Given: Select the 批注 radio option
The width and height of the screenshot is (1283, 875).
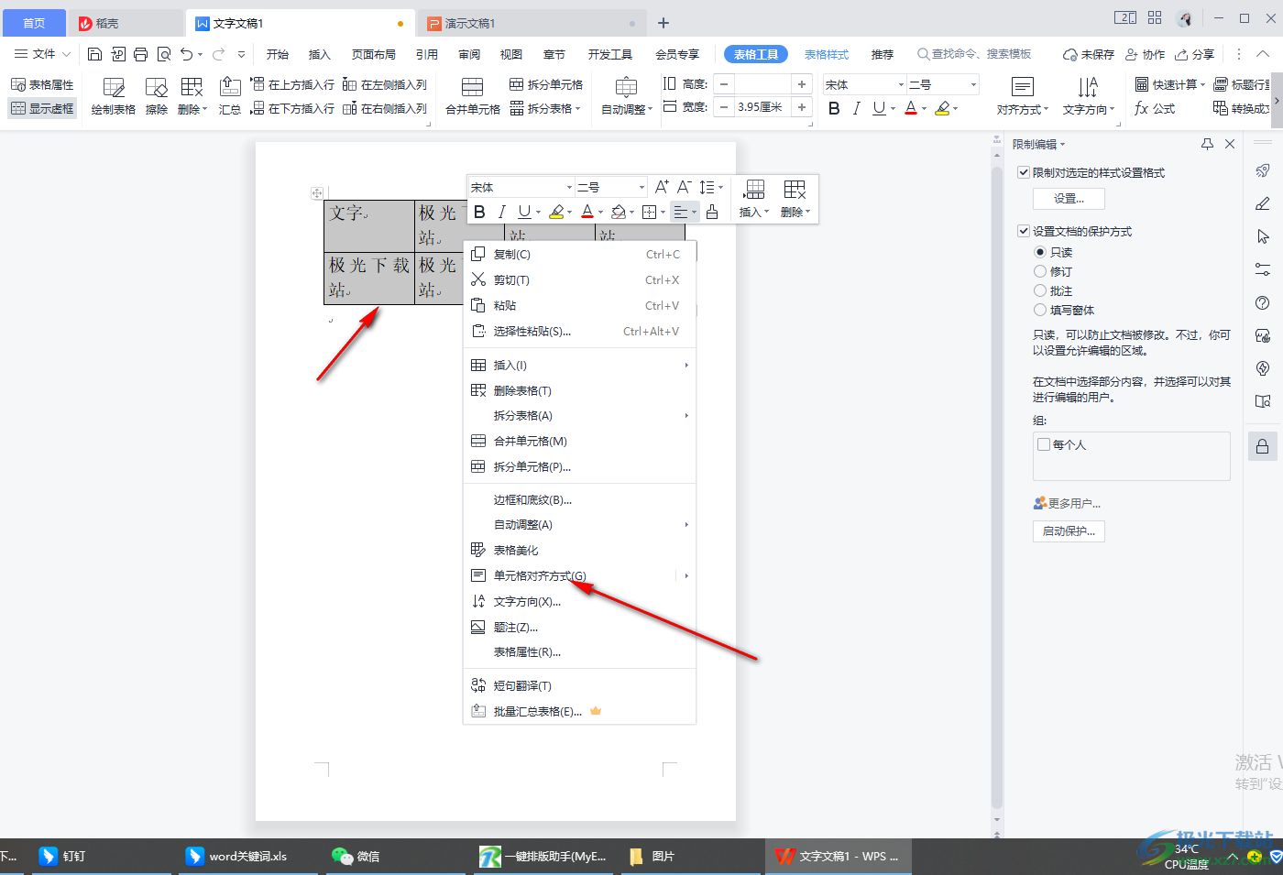Looking at the screenshot, I should (1040, 290).
